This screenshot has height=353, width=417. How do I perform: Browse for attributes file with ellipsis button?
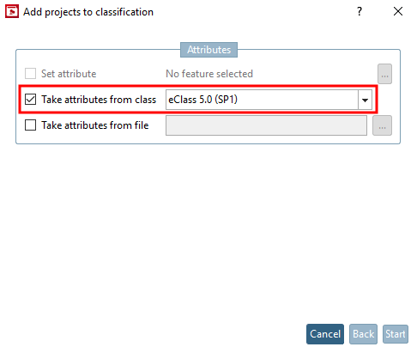point(382,125)
